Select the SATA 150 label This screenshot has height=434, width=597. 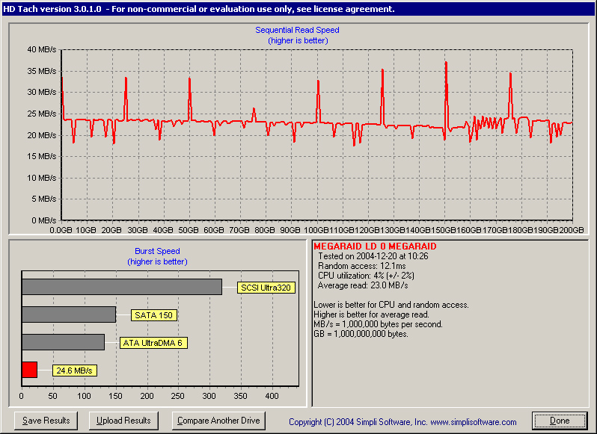154,315
